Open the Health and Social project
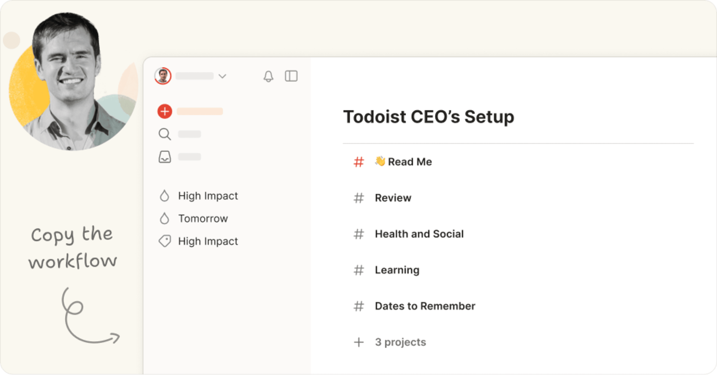Image resolution: width=717 pixels, height=375 pixels. coord(419,234)
